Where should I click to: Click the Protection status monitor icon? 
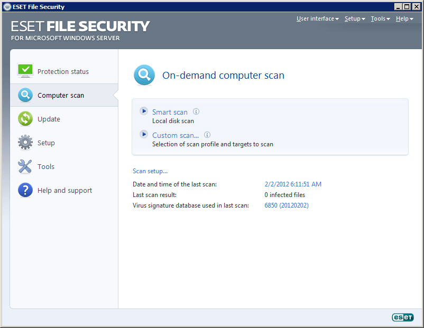pos(25,71)
